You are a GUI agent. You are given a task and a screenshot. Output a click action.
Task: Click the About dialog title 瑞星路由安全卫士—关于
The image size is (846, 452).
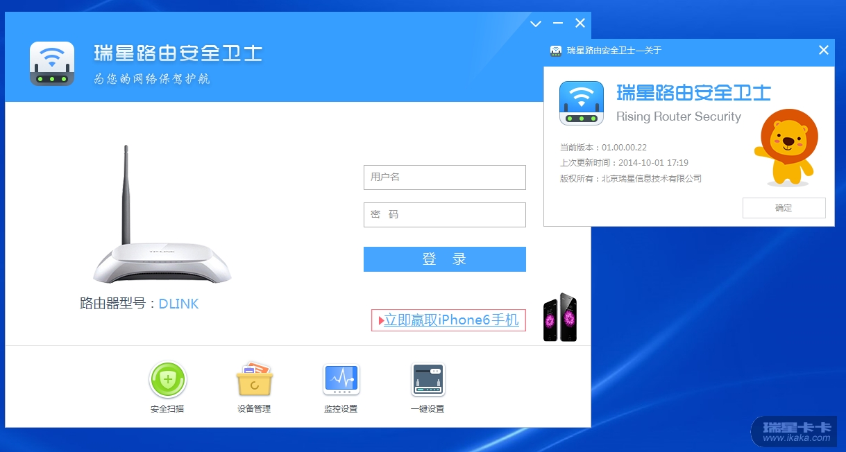[614, 51]
